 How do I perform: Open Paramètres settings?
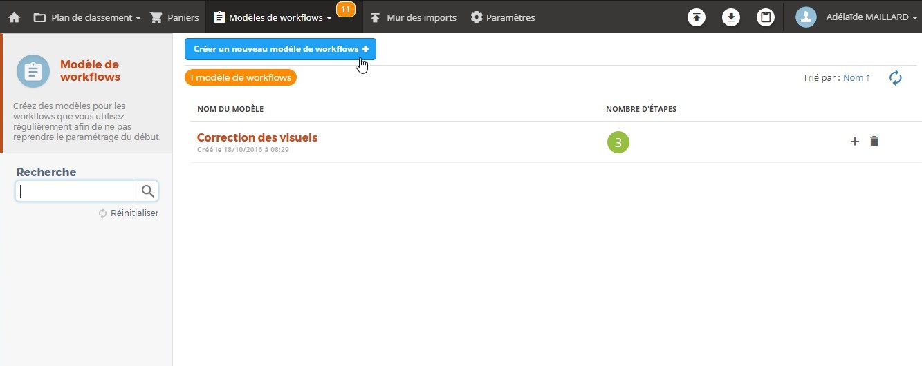point(503,17)
